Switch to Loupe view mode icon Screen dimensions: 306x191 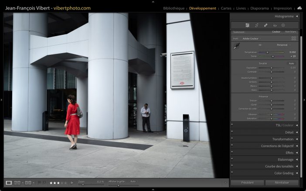[8, 183]
